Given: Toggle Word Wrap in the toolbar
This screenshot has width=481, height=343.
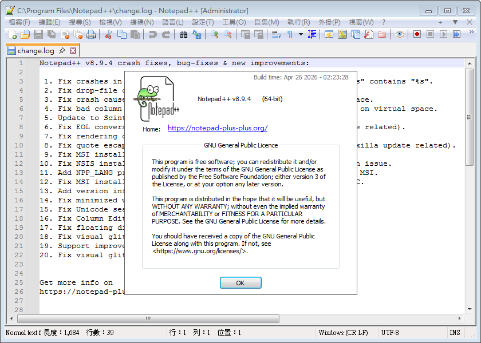Looking at the screenshot, I should coord(277,34).
